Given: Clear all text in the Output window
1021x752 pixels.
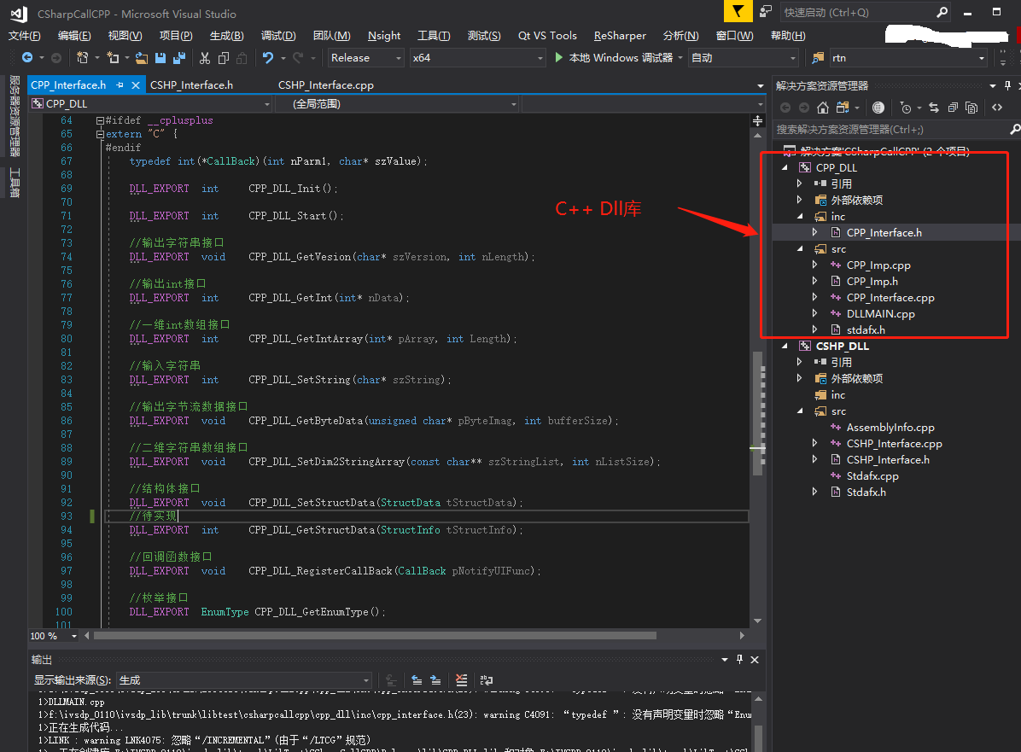Looking at the screenshot, I should click(x=461, y=679).
